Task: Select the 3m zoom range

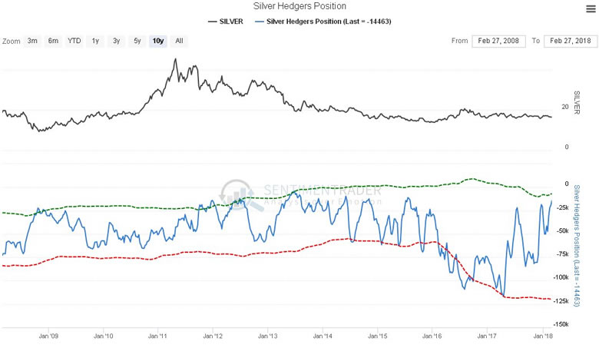Action: [x=32, y=41]
